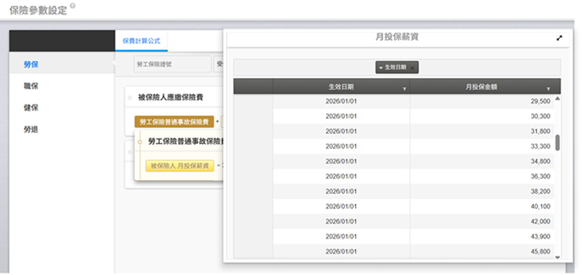The image size is (582, 275).
Task: Click the 被保險人 月投保薪資 yellow tag
Action: (179, 166)
